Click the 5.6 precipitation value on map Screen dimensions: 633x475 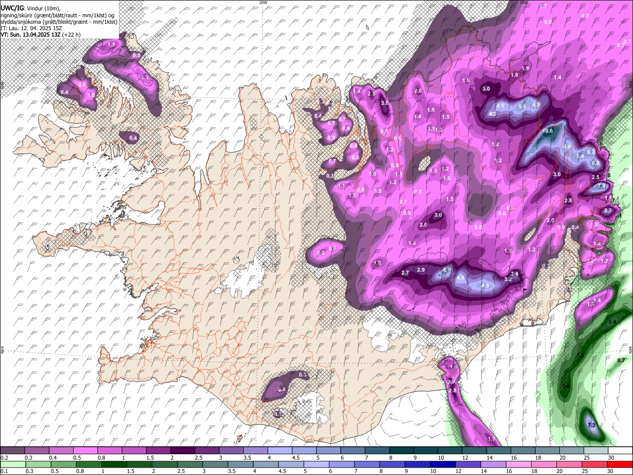click(522, 107)
